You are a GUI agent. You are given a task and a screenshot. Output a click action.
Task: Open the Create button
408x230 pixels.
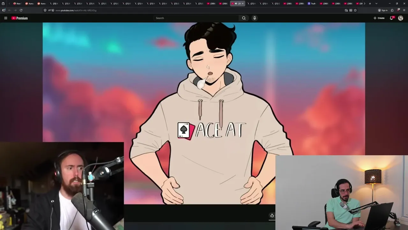[x=379, y=18]
